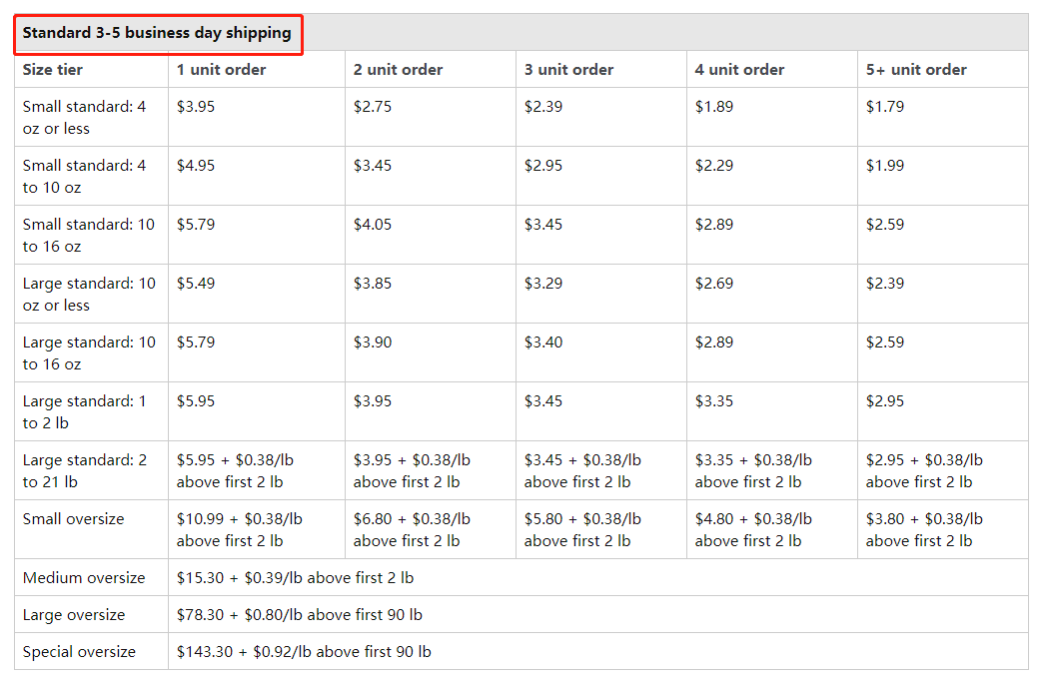This screenshot has height=681, width=1042.
Task: Click the Standard 3-5 business day shipping heading
Action: click(x=157, y=33)
